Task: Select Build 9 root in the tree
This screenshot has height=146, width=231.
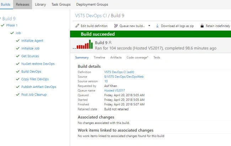Action: pos(9,19)
